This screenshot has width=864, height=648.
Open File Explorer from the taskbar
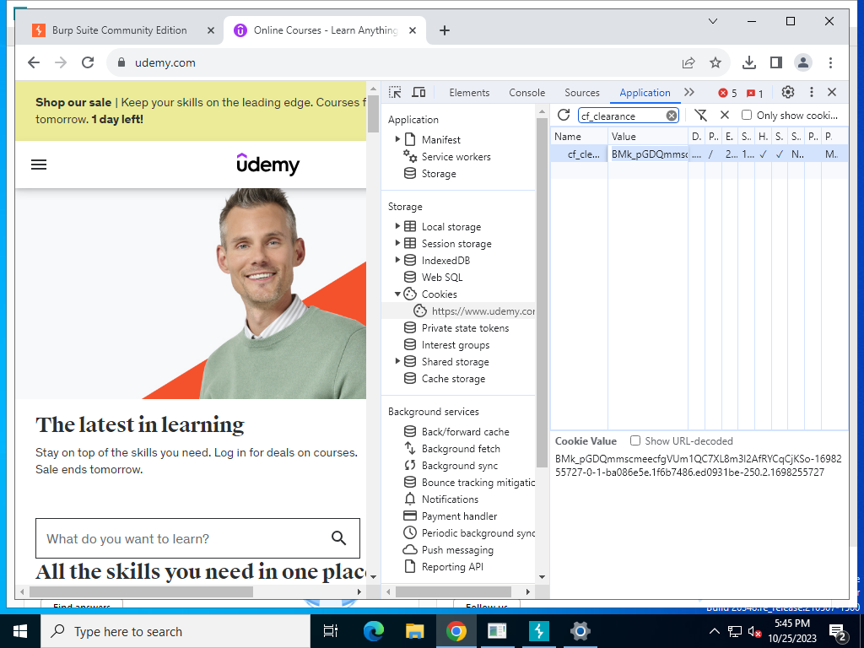point(414,631)
